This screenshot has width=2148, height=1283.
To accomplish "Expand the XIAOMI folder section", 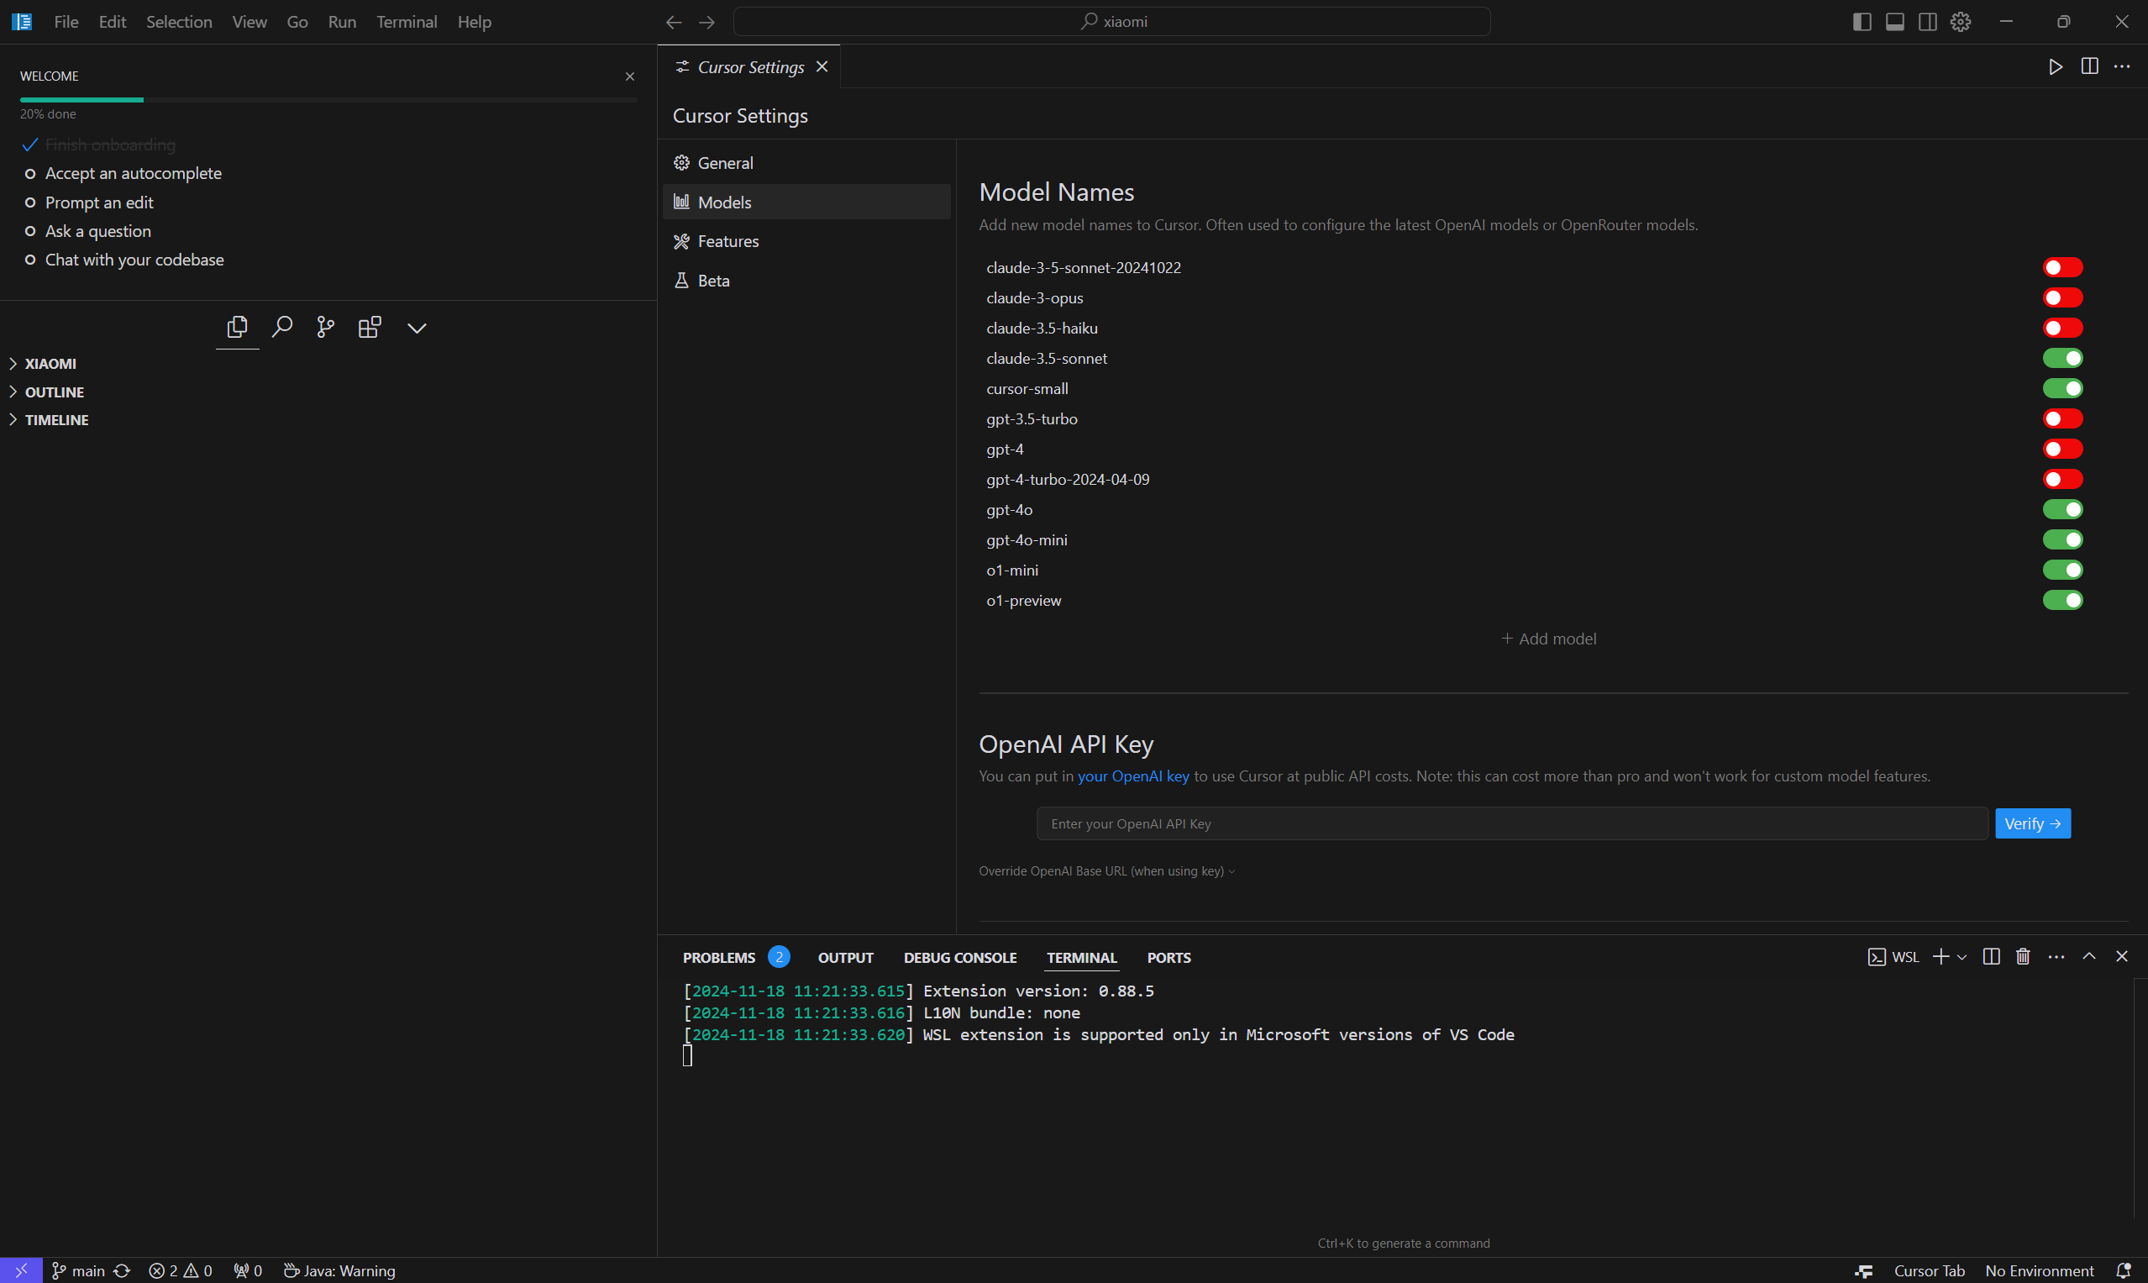I will pyautogui.click(x=50, y=364).
